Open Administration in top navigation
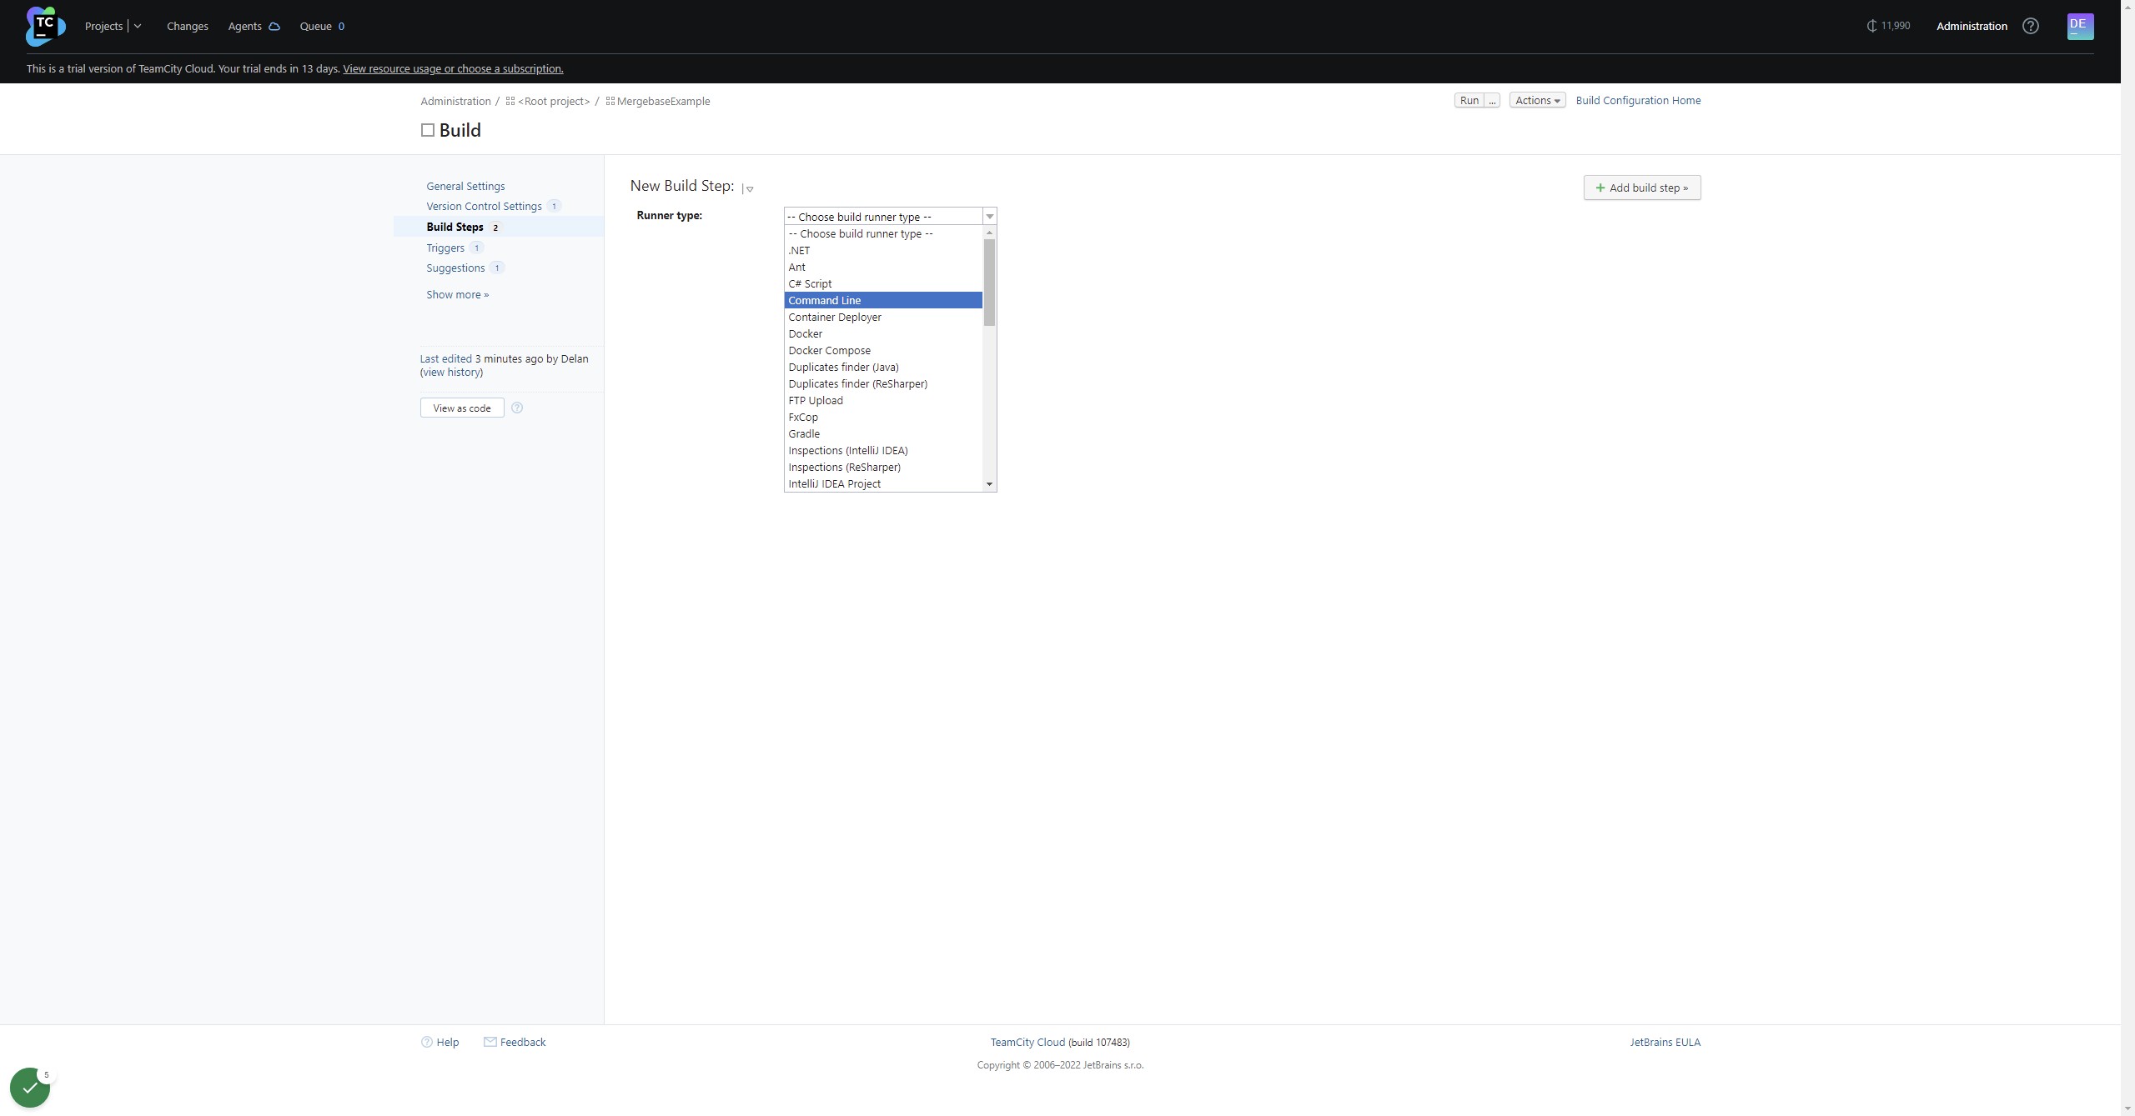Screen dimensions: 2135x1116 [x=1972, y=26]
